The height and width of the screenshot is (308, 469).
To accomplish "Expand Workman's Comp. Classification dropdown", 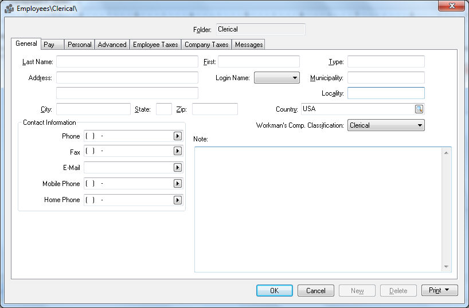I will coord(420,125).
